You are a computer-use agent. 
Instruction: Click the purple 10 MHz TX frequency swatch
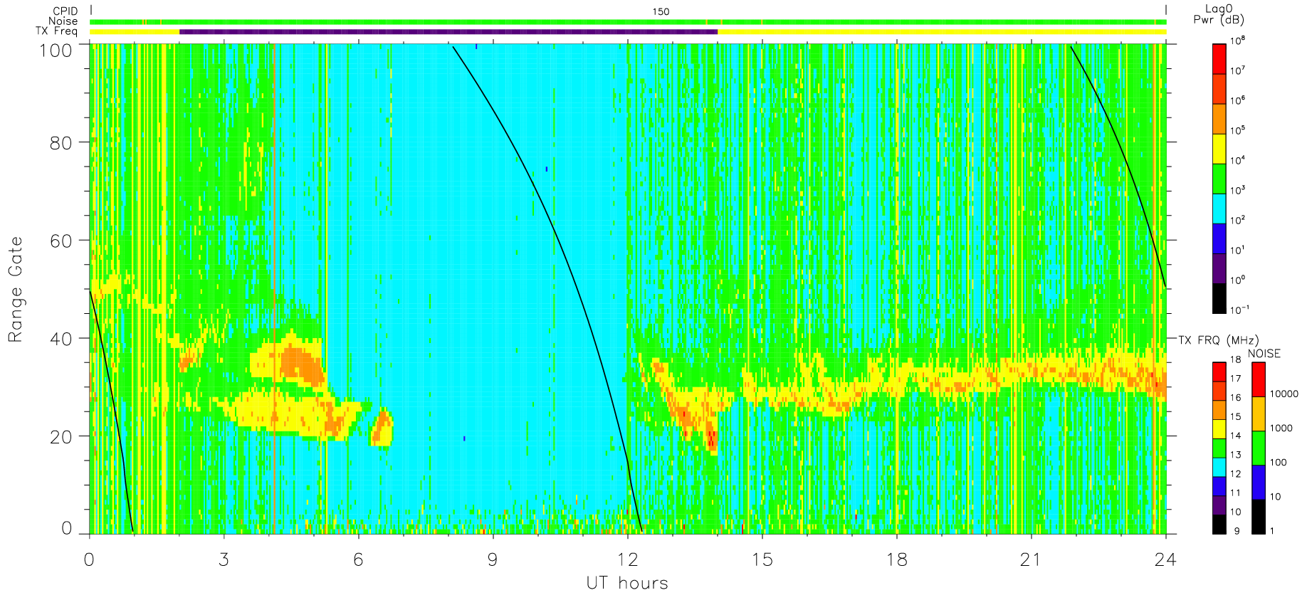pyautogui.click(x=1219, y=505)
